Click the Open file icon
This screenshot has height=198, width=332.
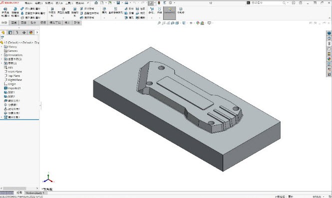[x=110, y=3]
